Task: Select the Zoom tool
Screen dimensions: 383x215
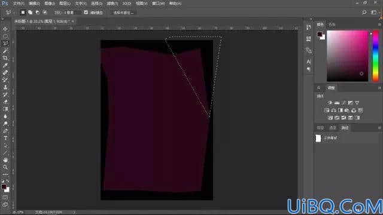Action: coord(5,167)
